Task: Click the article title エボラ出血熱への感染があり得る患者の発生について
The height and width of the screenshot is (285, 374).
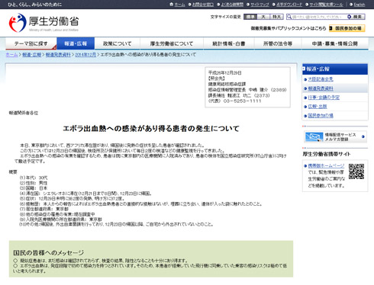Action: coord(151,129)
